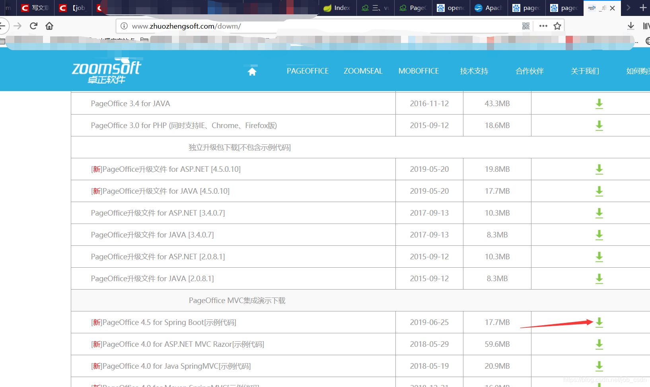This screenshot has width=650, height=387.
Task: Click the date 2018-05-29
Action: [429, 344]
